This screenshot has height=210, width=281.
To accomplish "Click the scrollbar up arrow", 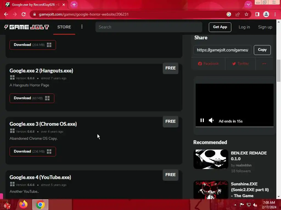I will point(279,22).
